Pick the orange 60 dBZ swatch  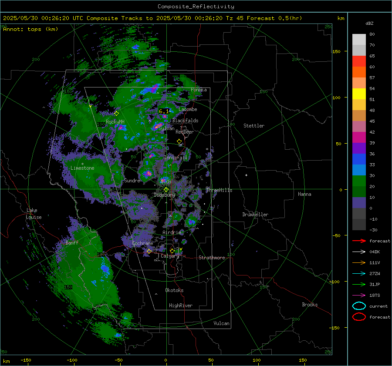pos(359,72)
